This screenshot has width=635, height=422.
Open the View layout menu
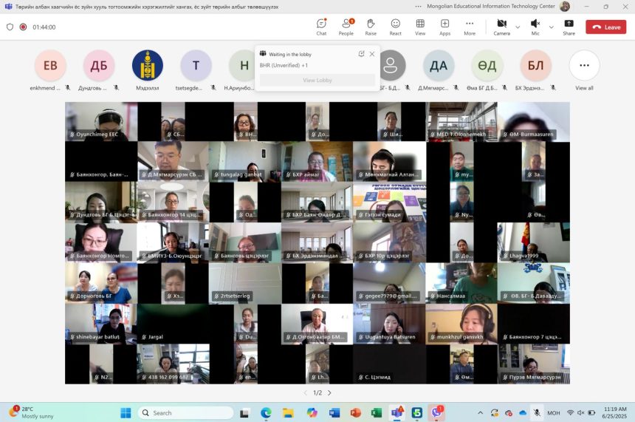point(420,27)
